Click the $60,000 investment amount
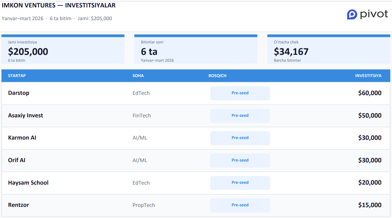This screenshot has width=392, height=218. (x=369, y=93)
